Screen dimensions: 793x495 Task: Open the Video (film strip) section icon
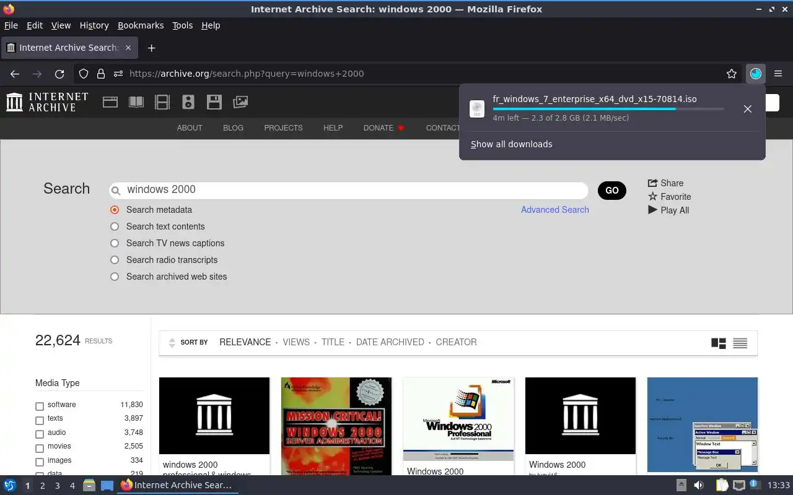(x=162, y=102)
